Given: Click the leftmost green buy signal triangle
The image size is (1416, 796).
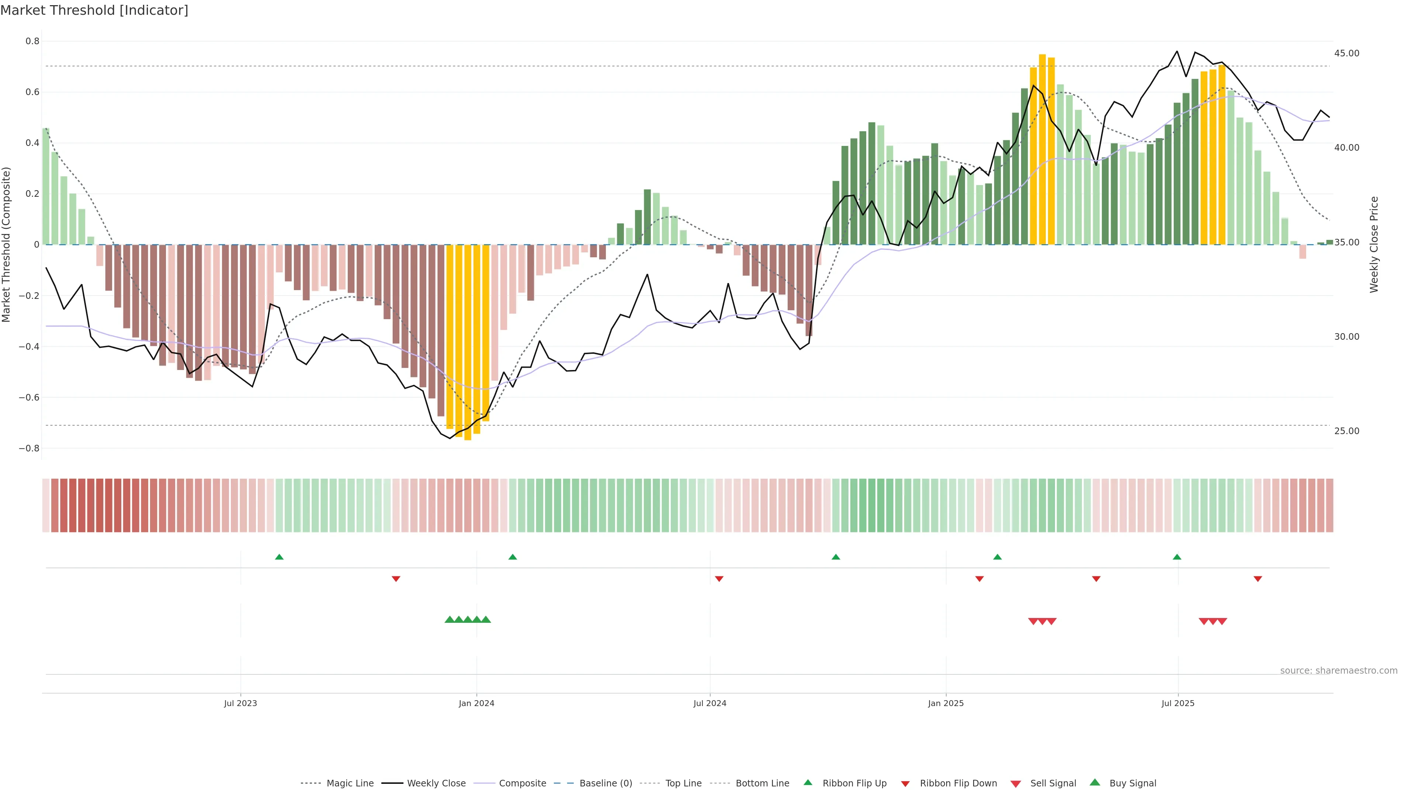Looking at the screenshot, I should click(450, 619).
